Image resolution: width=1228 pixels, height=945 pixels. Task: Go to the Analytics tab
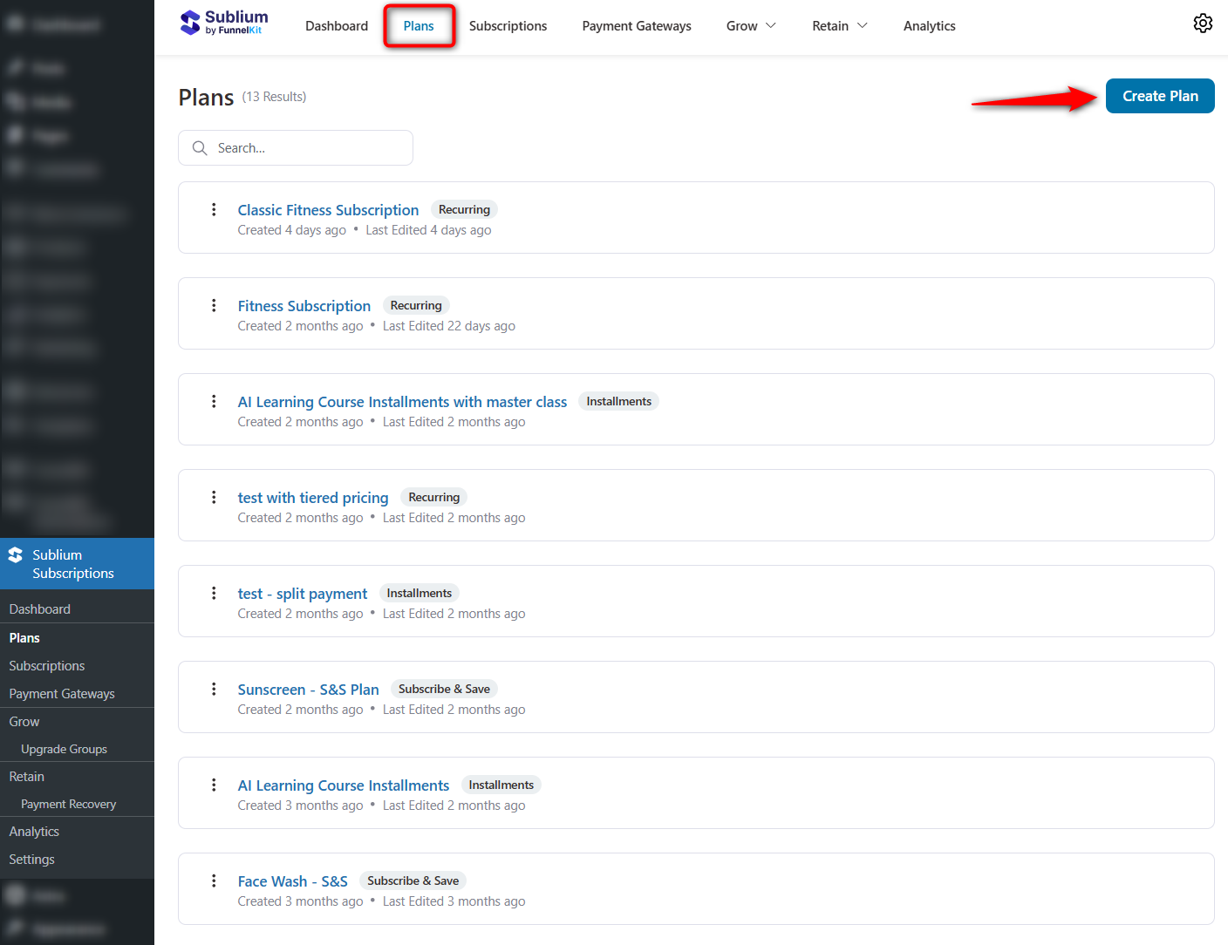929,25
